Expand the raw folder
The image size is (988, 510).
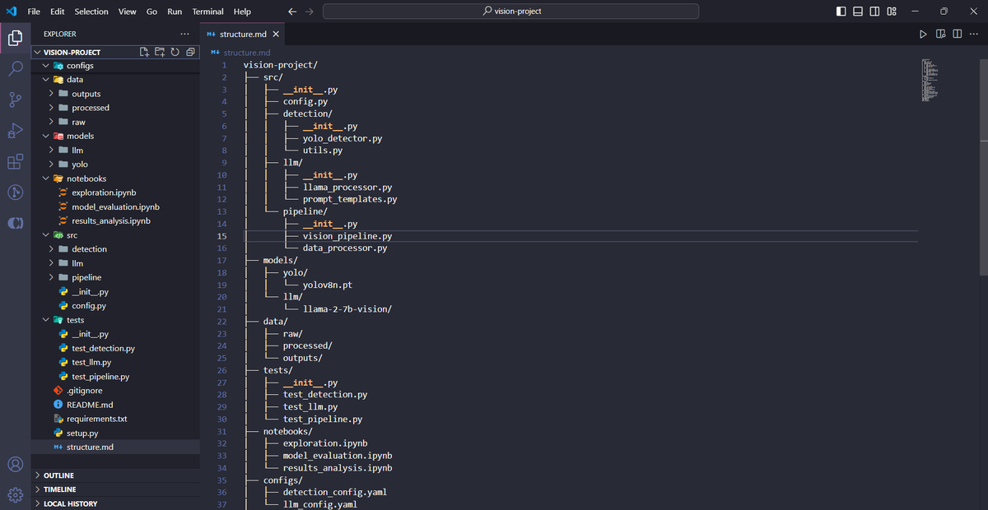115,122
